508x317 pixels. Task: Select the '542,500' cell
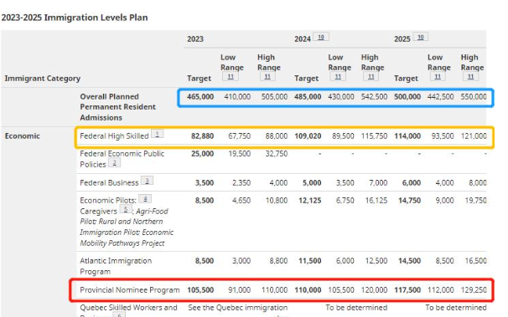click(x=374, y=97)
